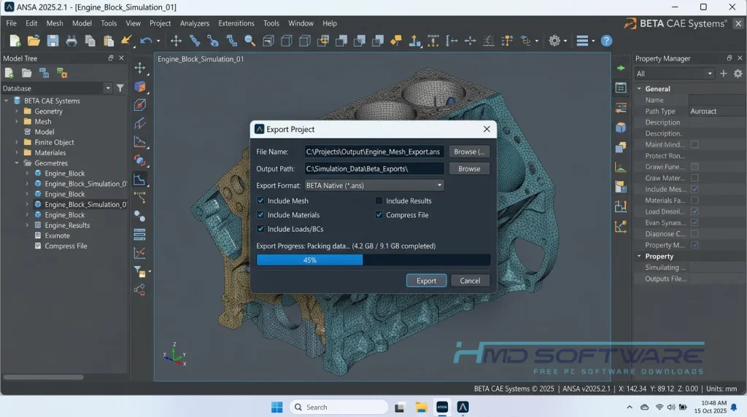747x417 pixels.
Task: Click the hamburger list toolbar icon
Action: pyautogui.click(x=582, y=41)
